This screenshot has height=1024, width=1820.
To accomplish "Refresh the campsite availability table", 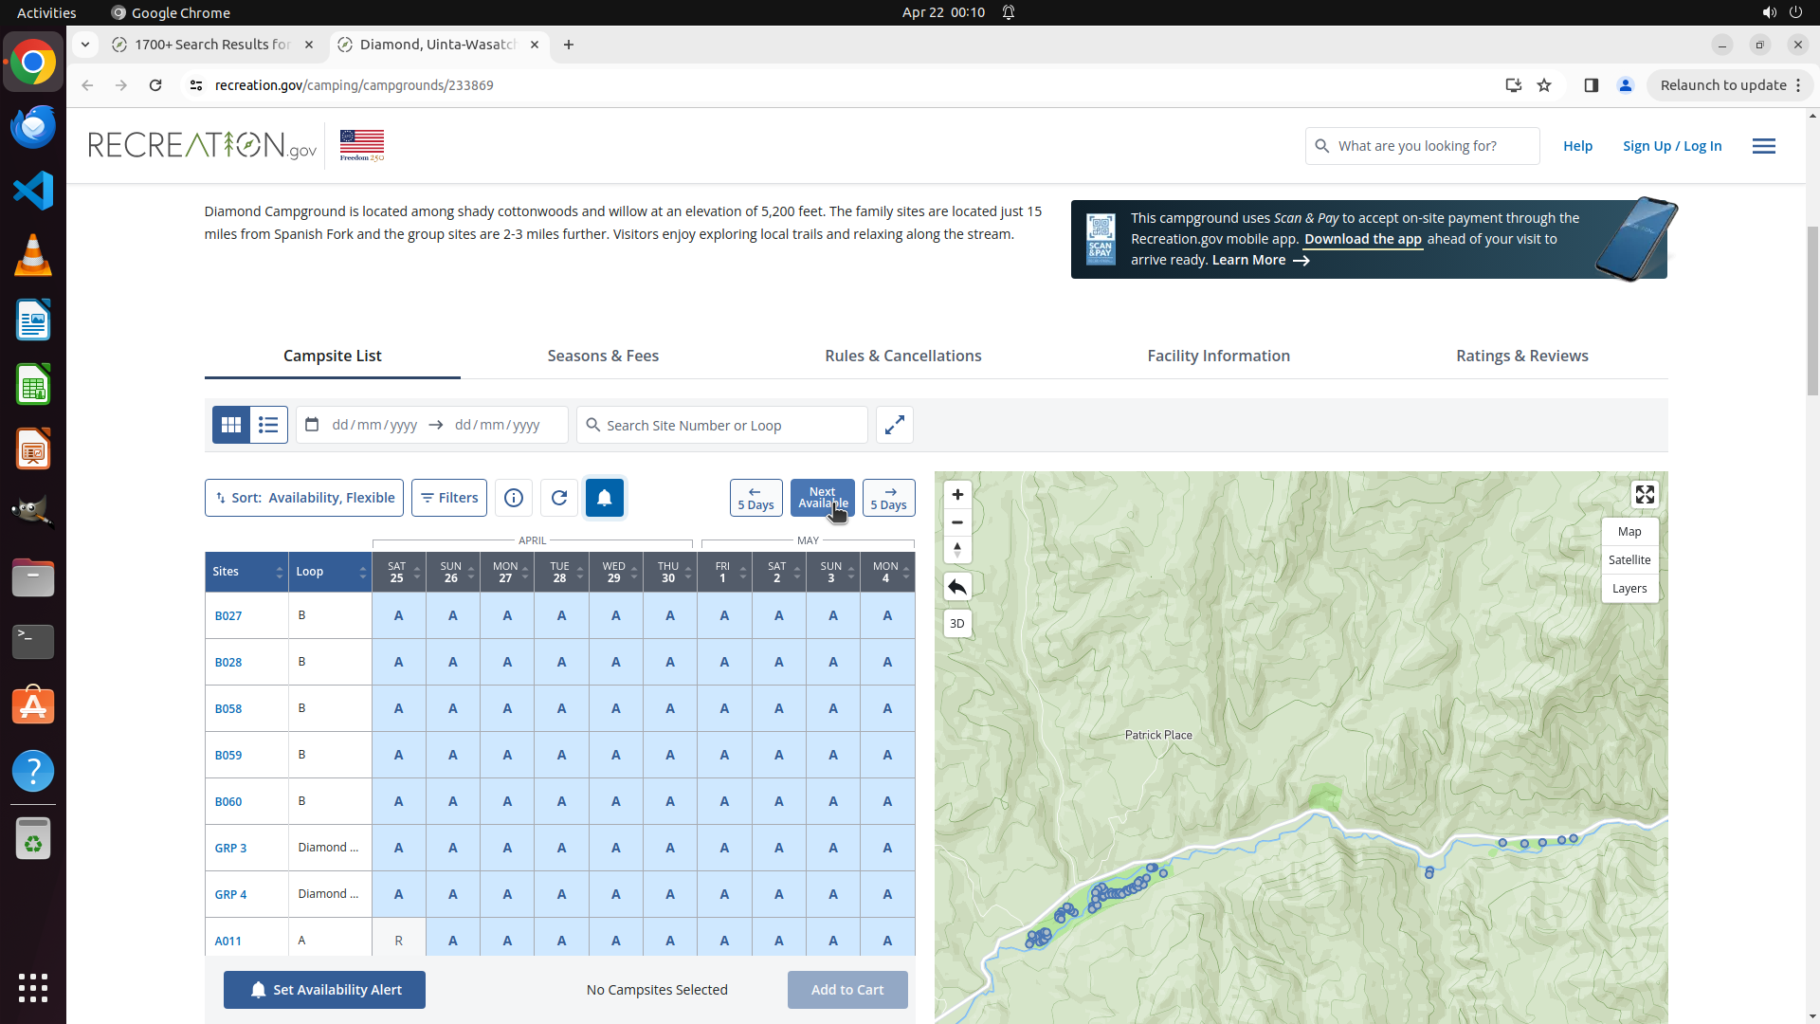I will [x=559, y=498].
